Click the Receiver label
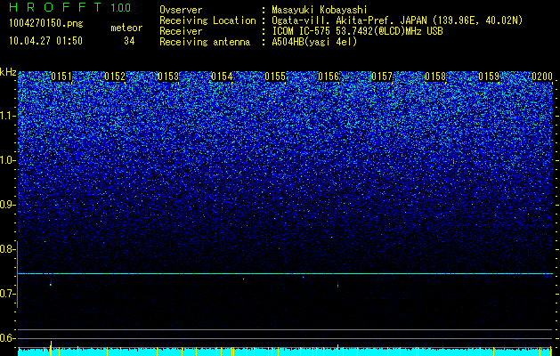Screen dimensions: 560x356 click(x=181, y=31)
